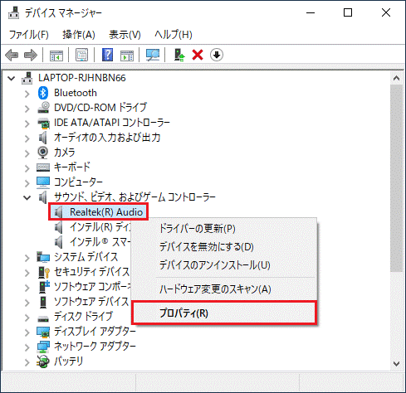Toggle the action pane toolbar icon

pyautogui.click(x=127, y=55)
